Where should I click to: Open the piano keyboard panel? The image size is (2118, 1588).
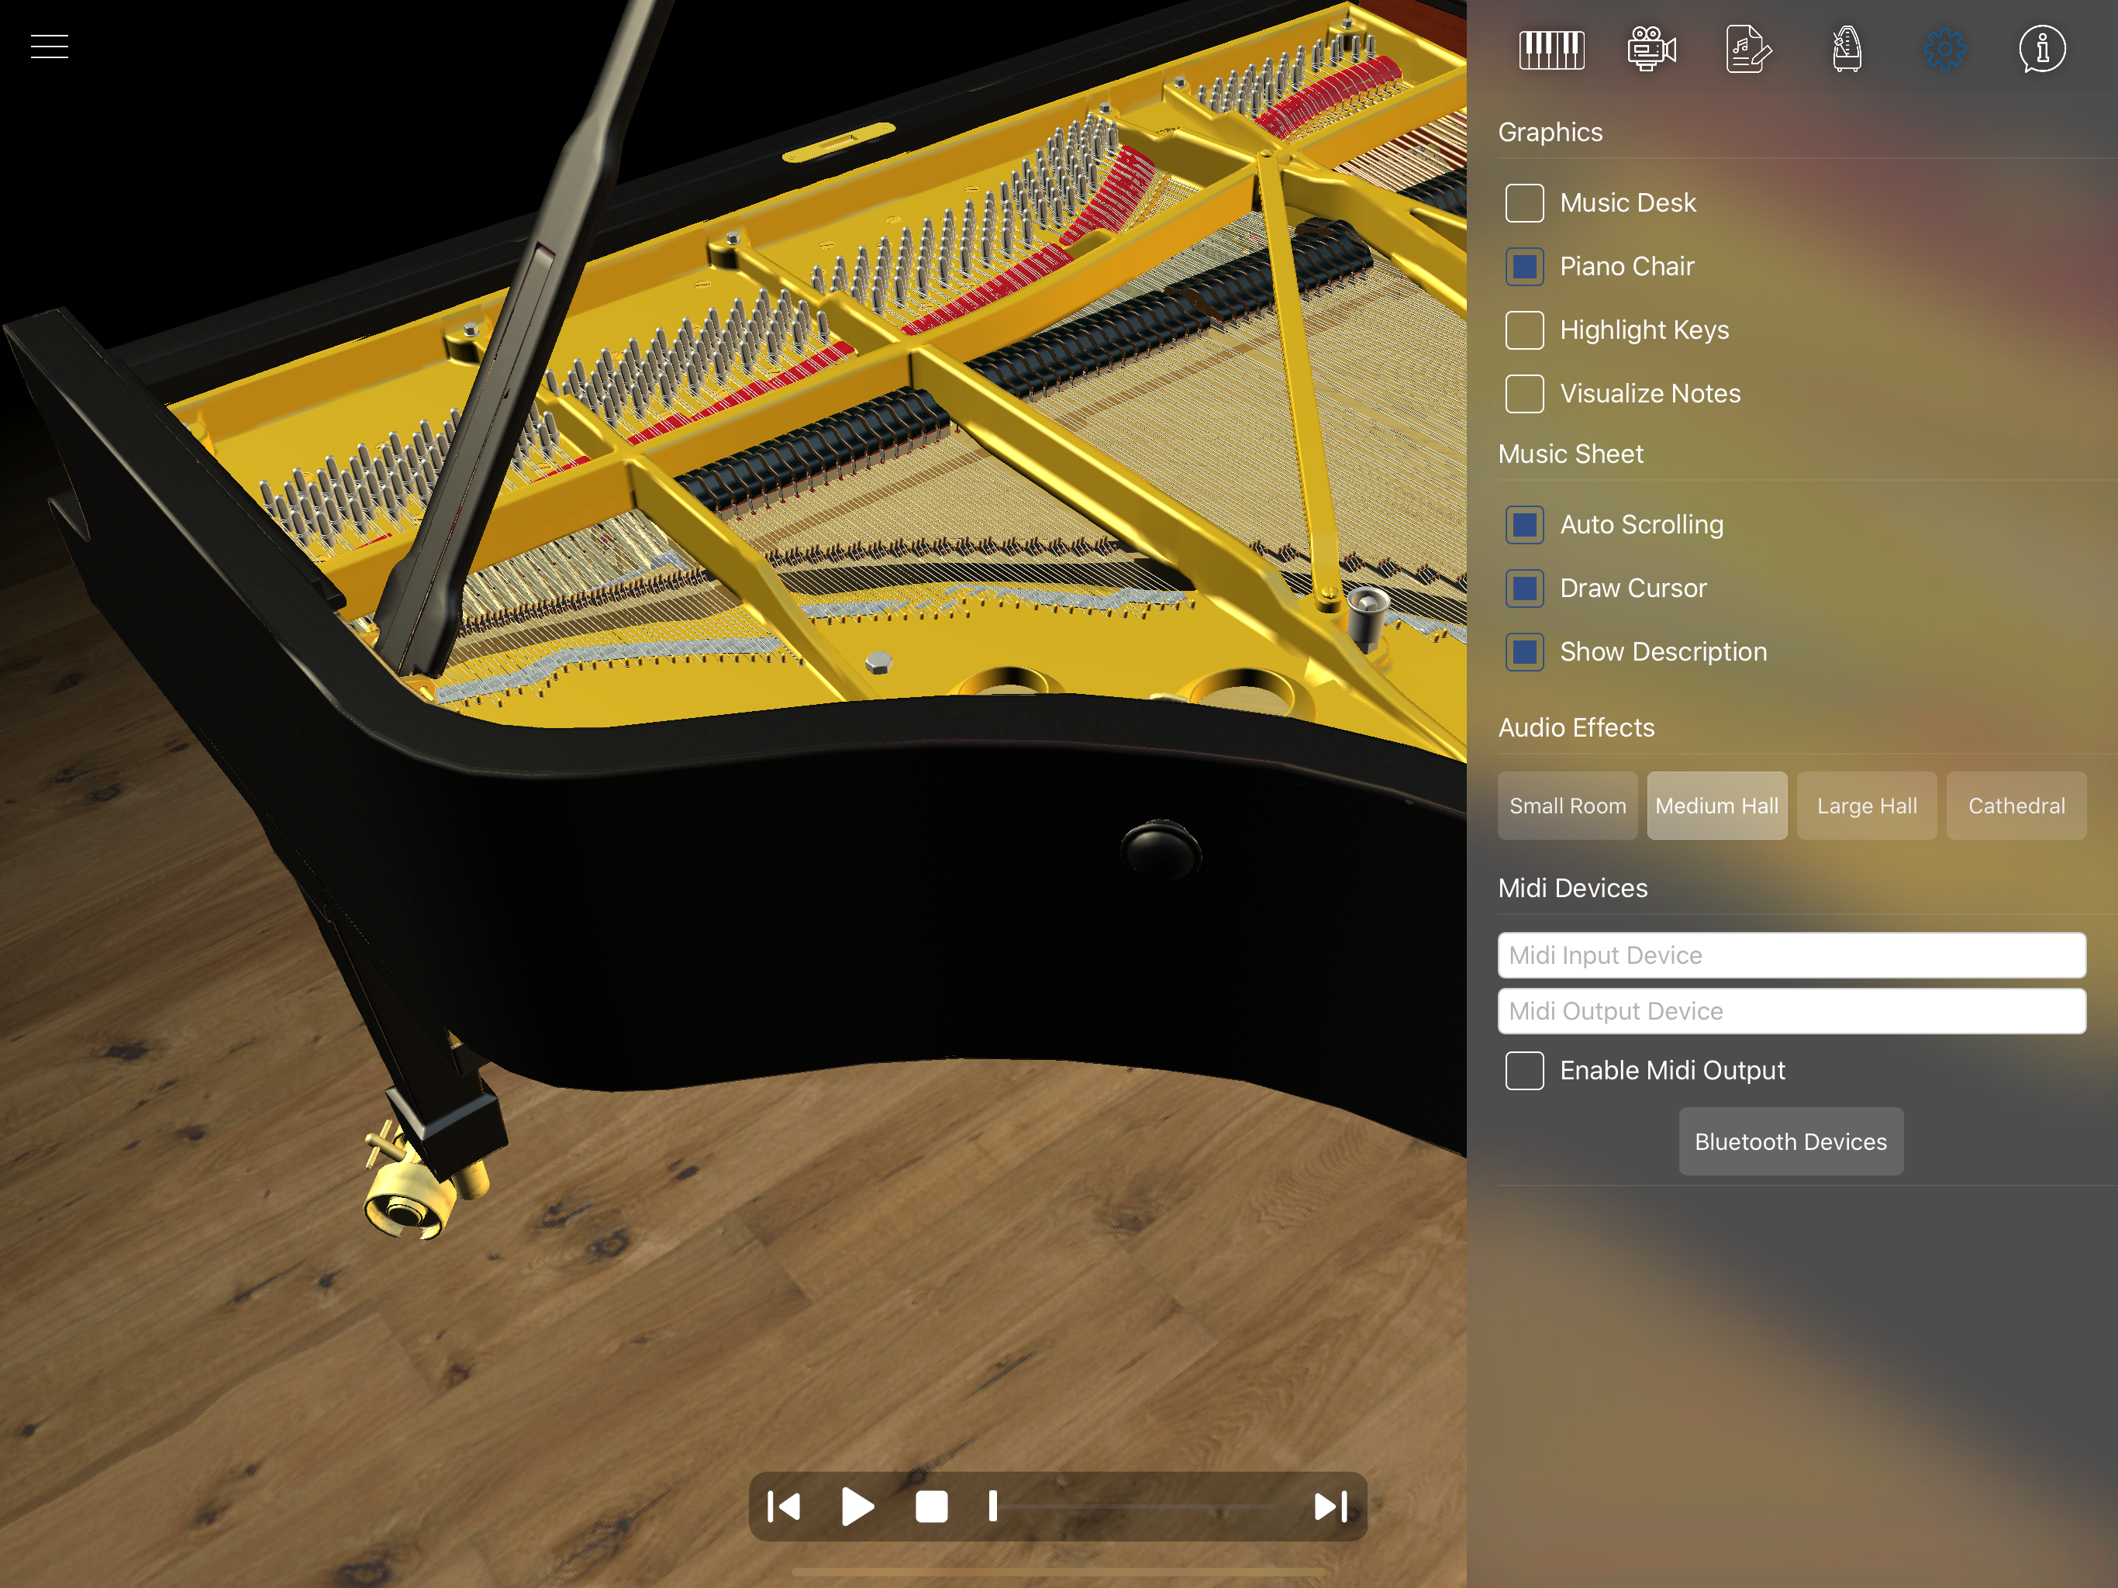point(1551,50)
